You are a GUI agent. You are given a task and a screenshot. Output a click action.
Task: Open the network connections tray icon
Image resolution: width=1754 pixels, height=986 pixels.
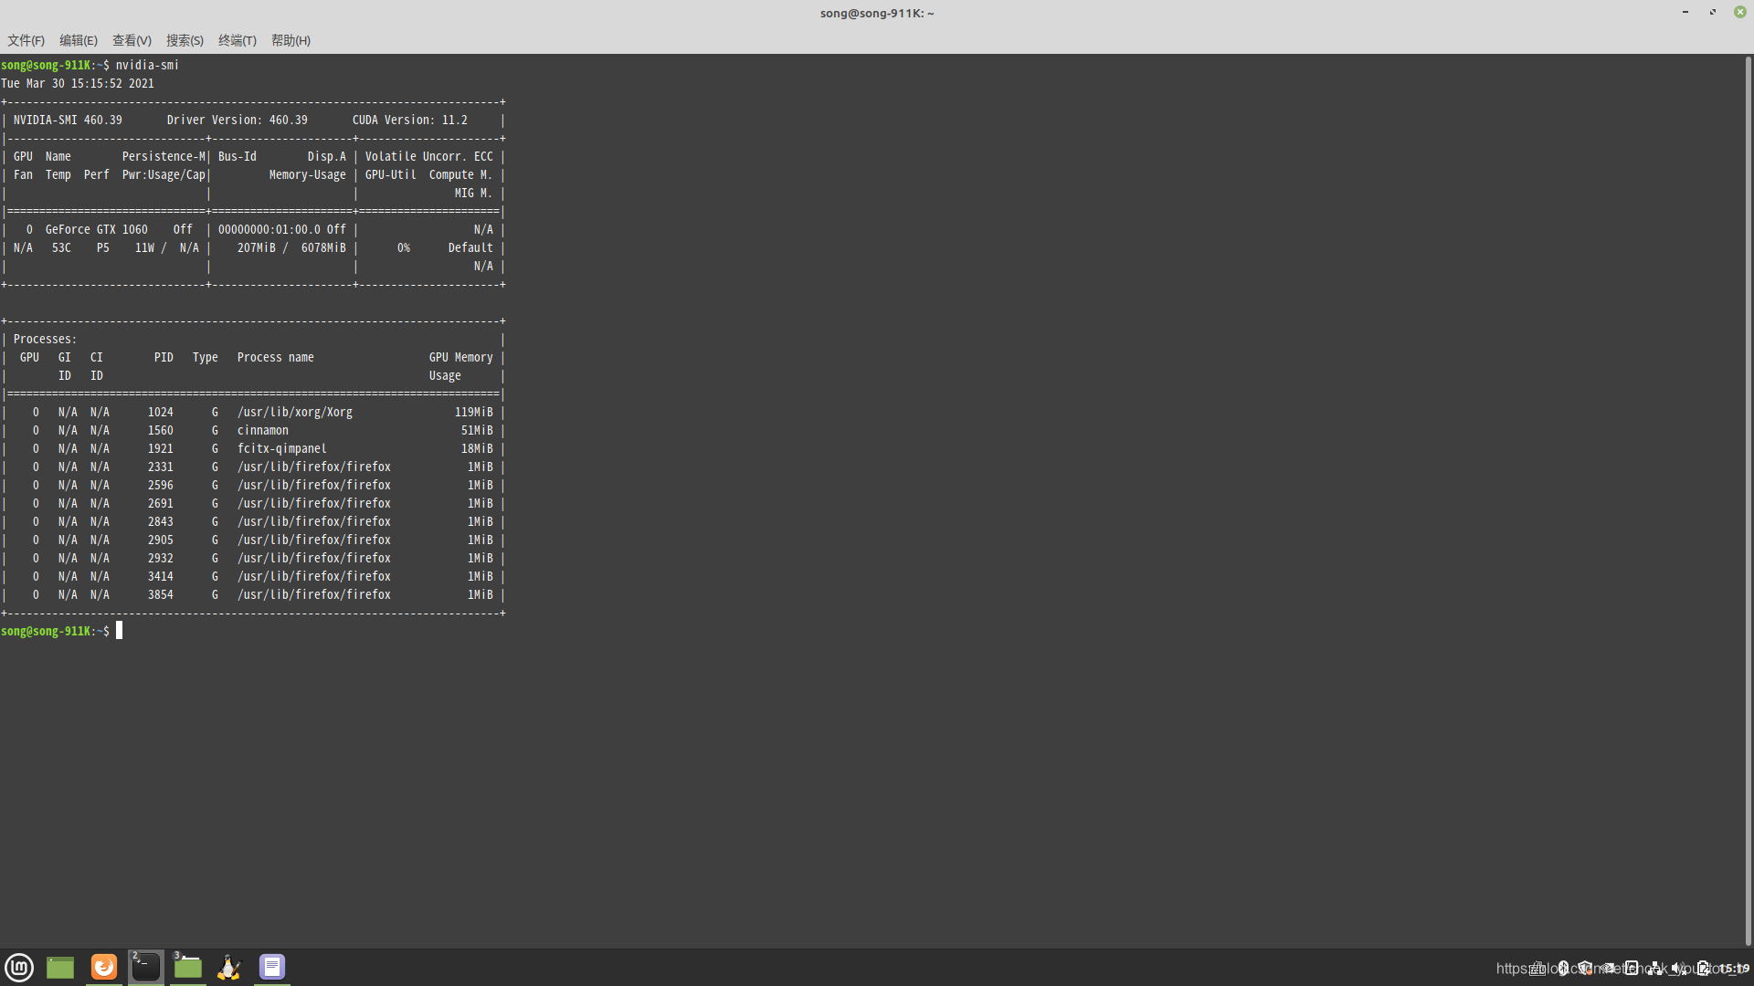[1655, 968]
